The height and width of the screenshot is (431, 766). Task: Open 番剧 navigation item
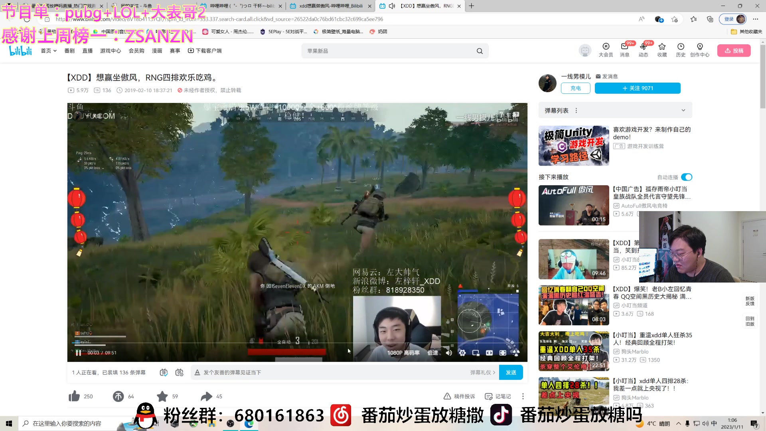click(69, 51)
